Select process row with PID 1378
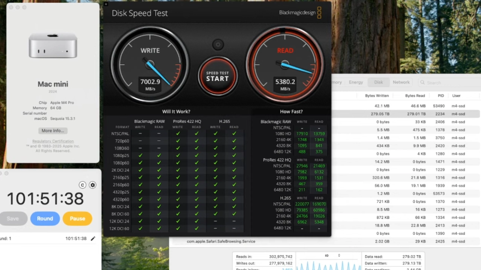Screen dimensions: 481x270 pos(405,130)
